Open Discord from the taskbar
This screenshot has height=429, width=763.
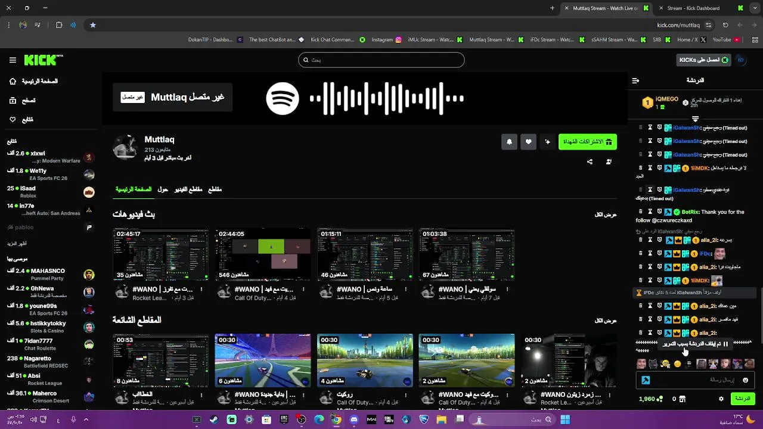[354, 420]
